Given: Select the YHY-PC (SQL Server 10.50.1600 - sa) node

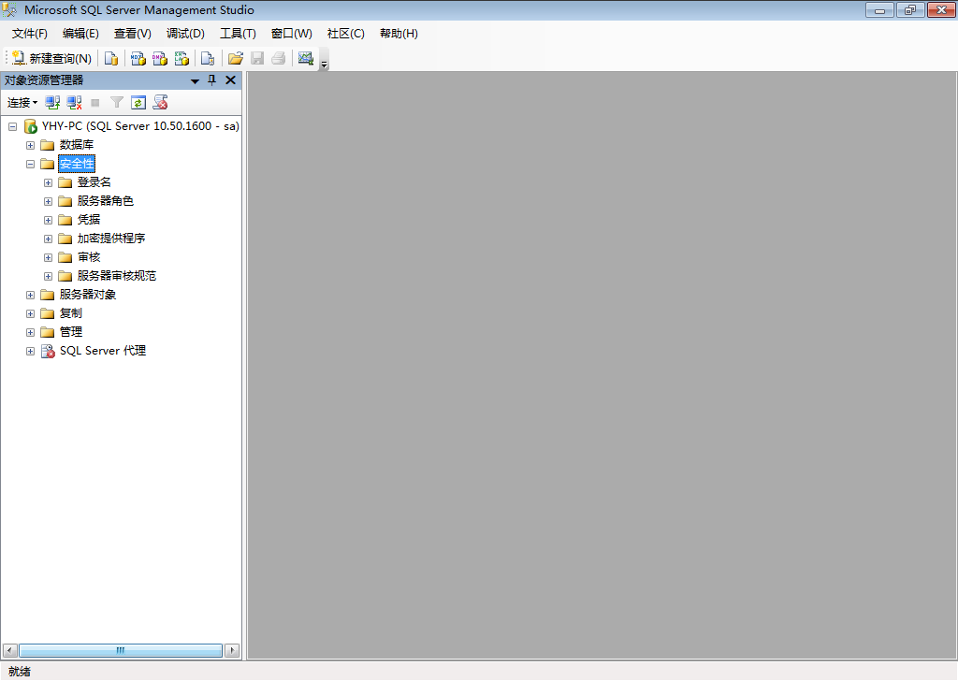Looking at the screenshot, I should (140, 126).
